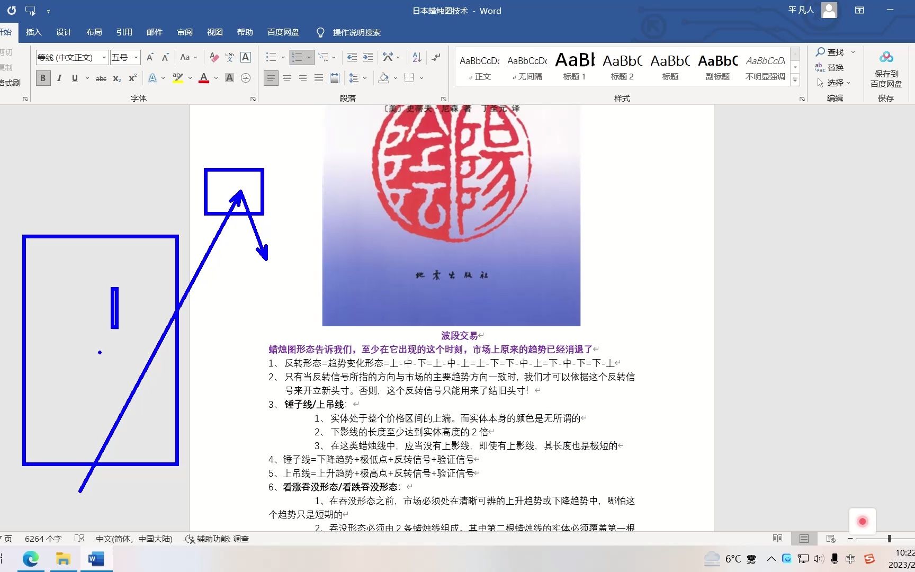Open the phonetic guide tool

pyautogui.click(x=229, y=57)
